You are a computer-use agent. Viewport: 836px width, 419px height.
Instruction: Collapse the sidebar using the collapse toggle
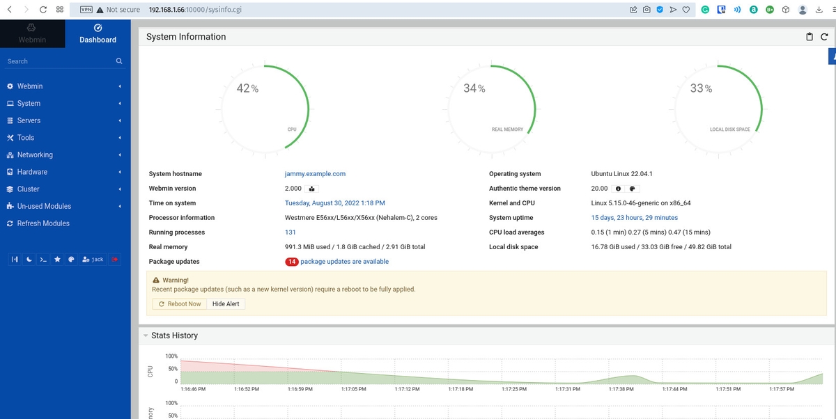pyautogui.click(x=15, y=259)
